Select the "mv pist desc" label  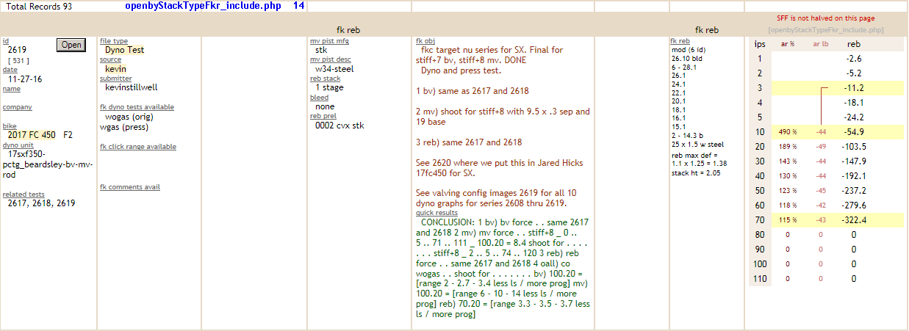point(331,59)
